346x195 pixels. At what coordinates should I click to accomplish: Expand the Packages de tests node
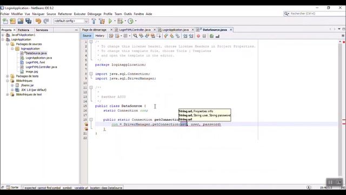click(x=8, y=76)
